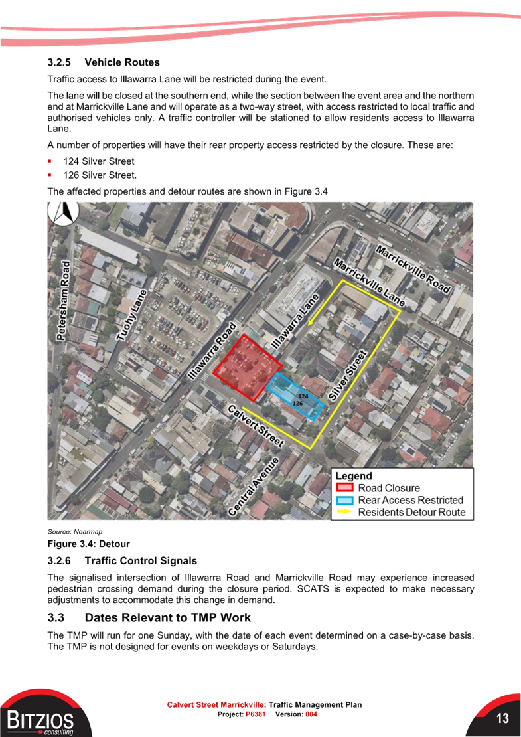
Task: Click the Calvert Street label on the map
Action: click(257, 424)
